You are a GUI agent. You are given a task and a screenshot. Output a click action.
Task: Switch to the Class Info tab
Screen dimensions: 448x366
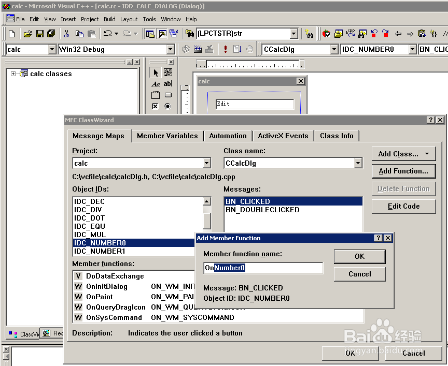pyautogui.click(x=337, y=136)
